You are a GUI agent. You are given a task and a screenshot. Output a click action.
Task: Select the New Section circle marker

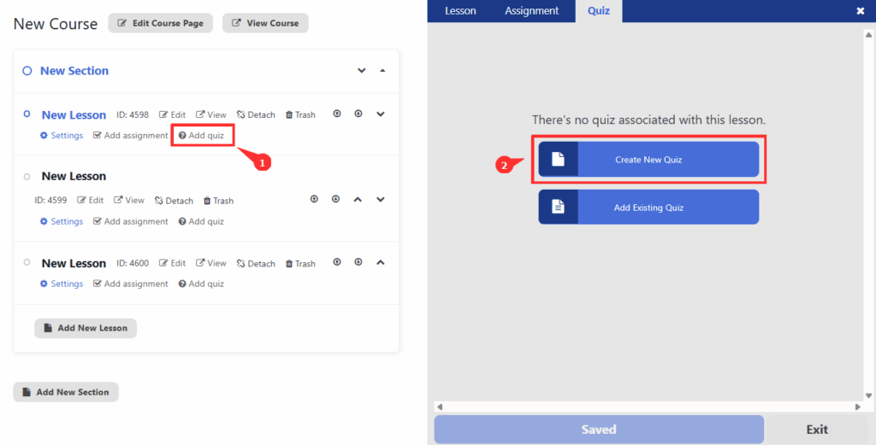pyautogui.click(x=27, y=71)
